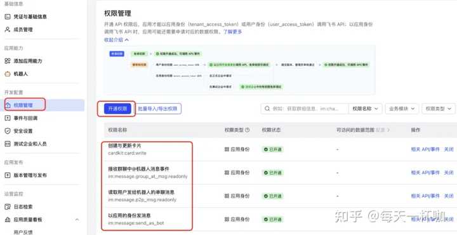This screenshot has height=235, width=457.
Task: Click the blue 开通权限 button
Action: click(117, 109)
